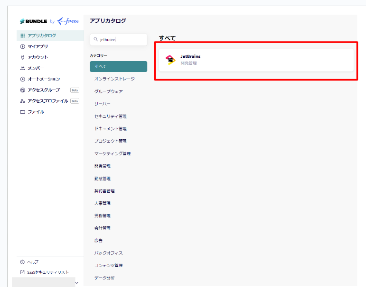This screenshot has height=287, width=366.
Task: Select the オンラインストレージ category
Action: click(x=114, y=79)
